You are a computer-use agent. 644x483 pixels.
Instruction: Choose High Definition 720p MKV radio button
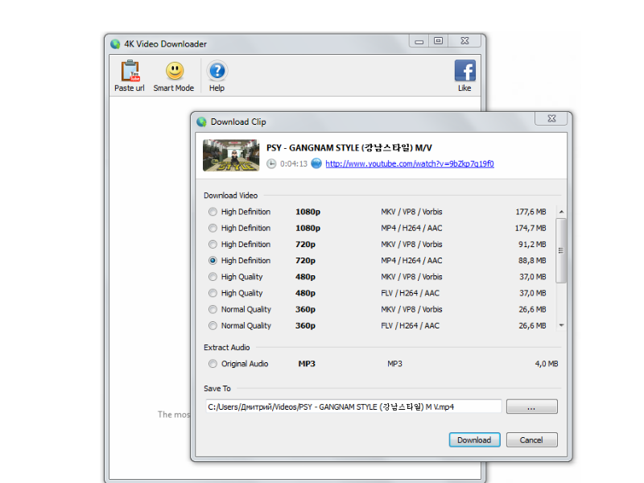coord(213,245)
